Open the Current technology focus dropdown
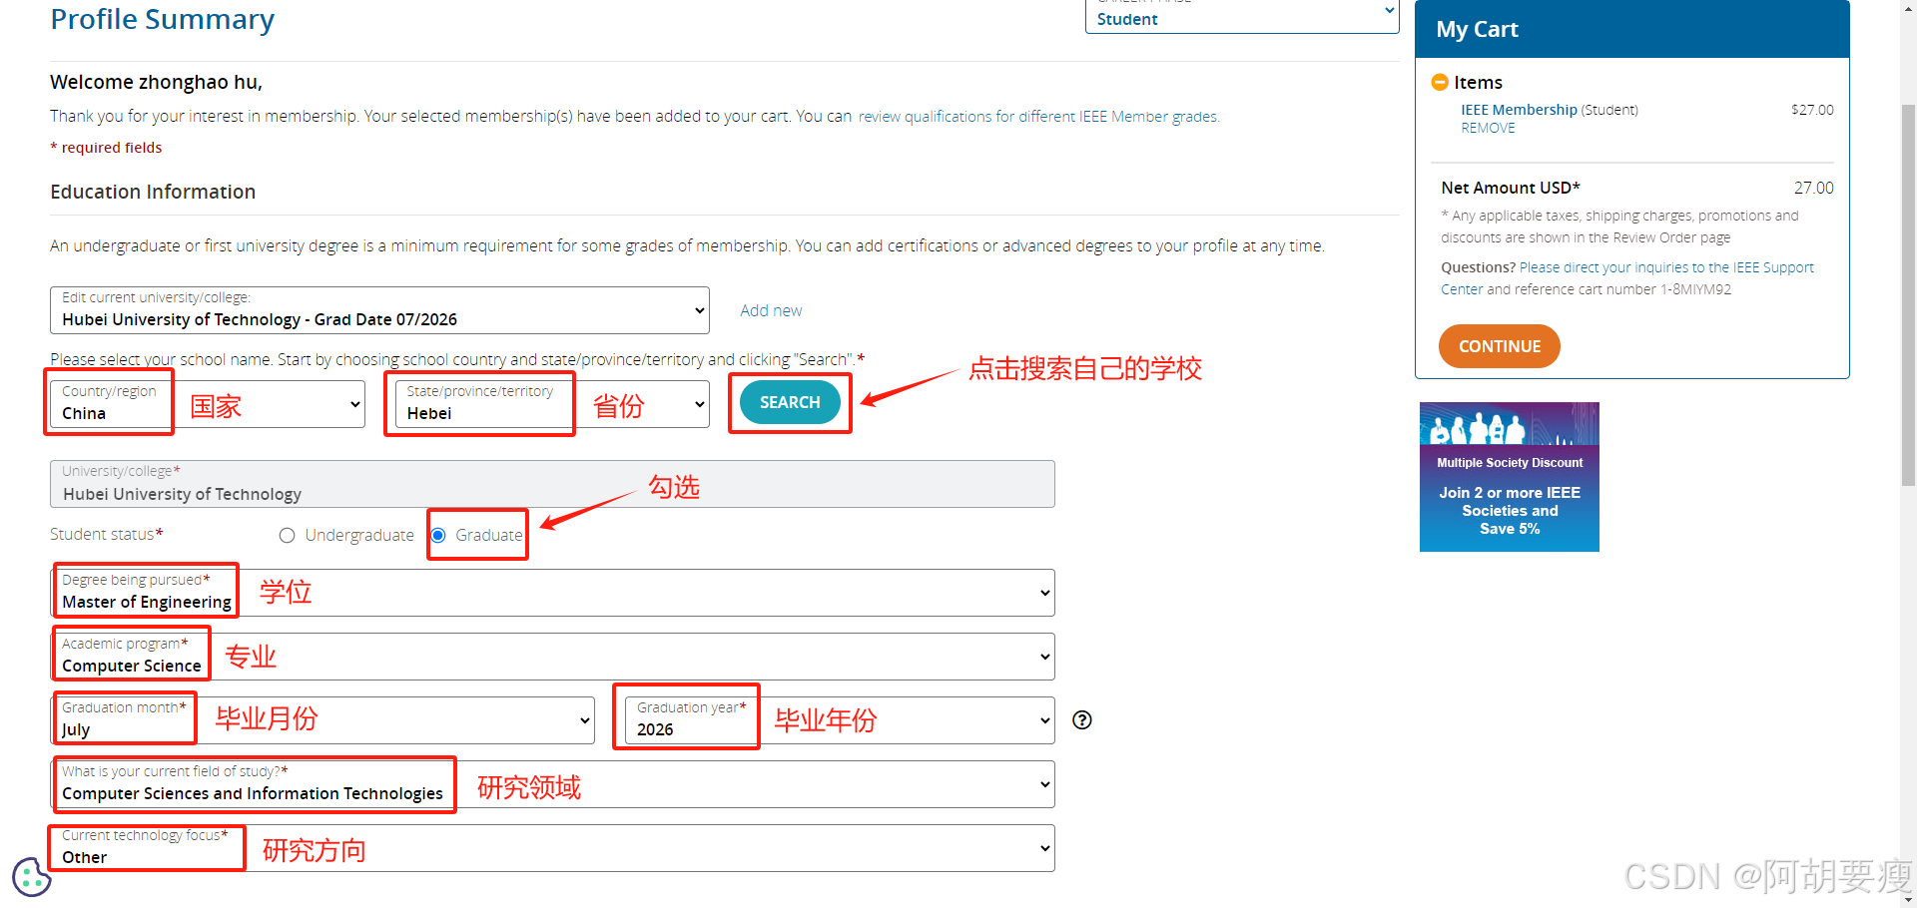 [x=552, y=848]
